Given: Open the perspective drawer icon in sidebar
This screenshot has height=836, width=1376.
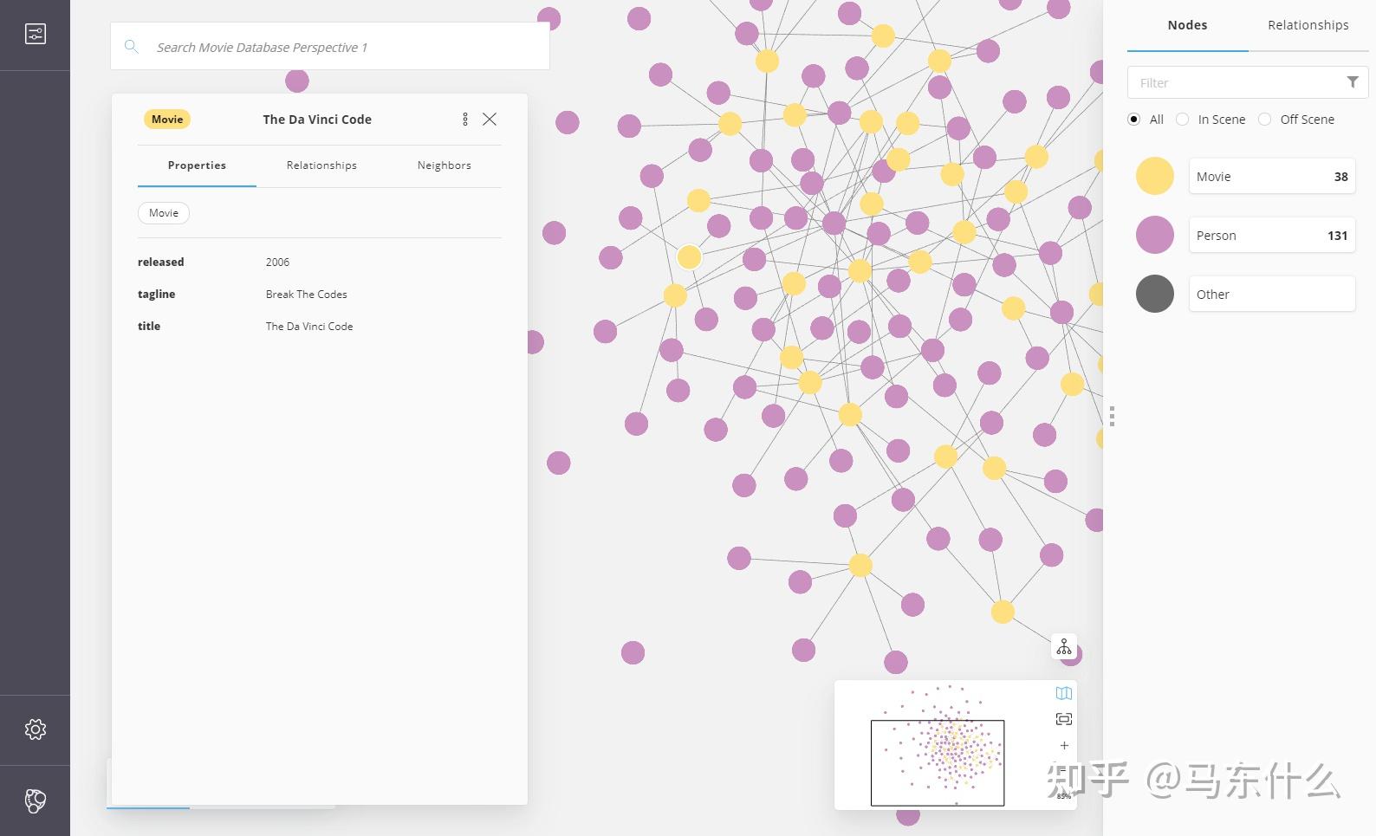Looking at the screenshot, I should (x=36, y=34).
